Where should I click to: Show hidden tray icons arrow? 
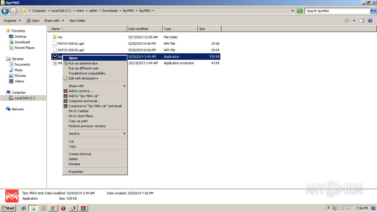(x=328, y=208)
